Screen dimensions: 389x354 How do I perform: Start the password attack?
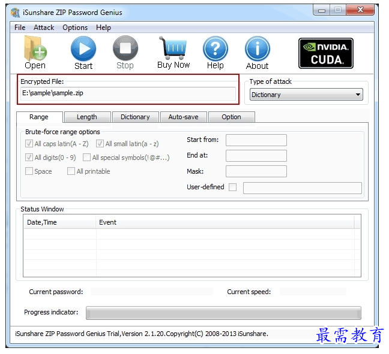[83, 53]
